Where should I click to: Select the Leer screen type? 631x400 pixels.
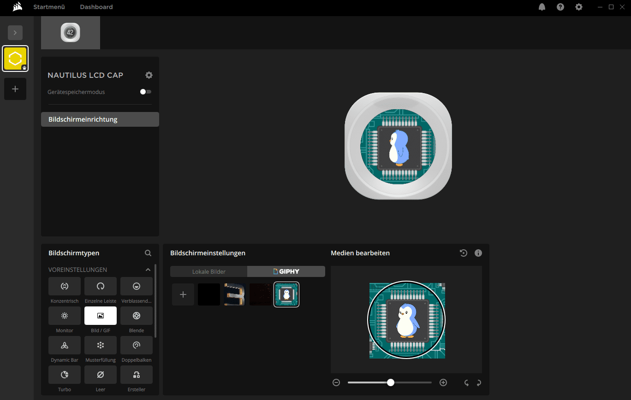tap(101, 375)
